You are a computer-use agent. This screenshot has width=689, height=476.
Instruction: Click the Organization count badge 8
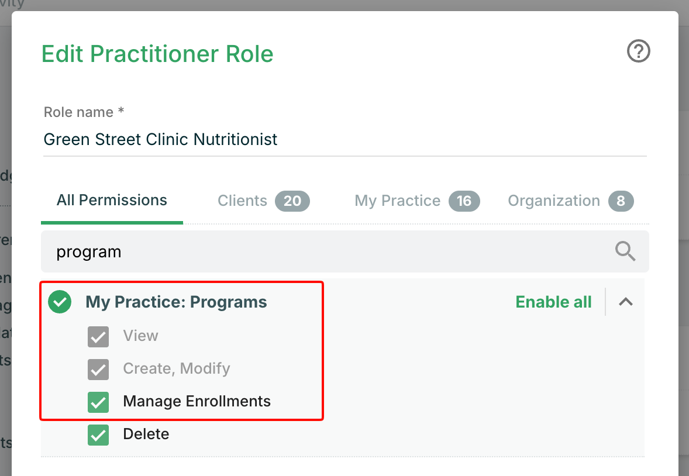[x=621, y=201]
